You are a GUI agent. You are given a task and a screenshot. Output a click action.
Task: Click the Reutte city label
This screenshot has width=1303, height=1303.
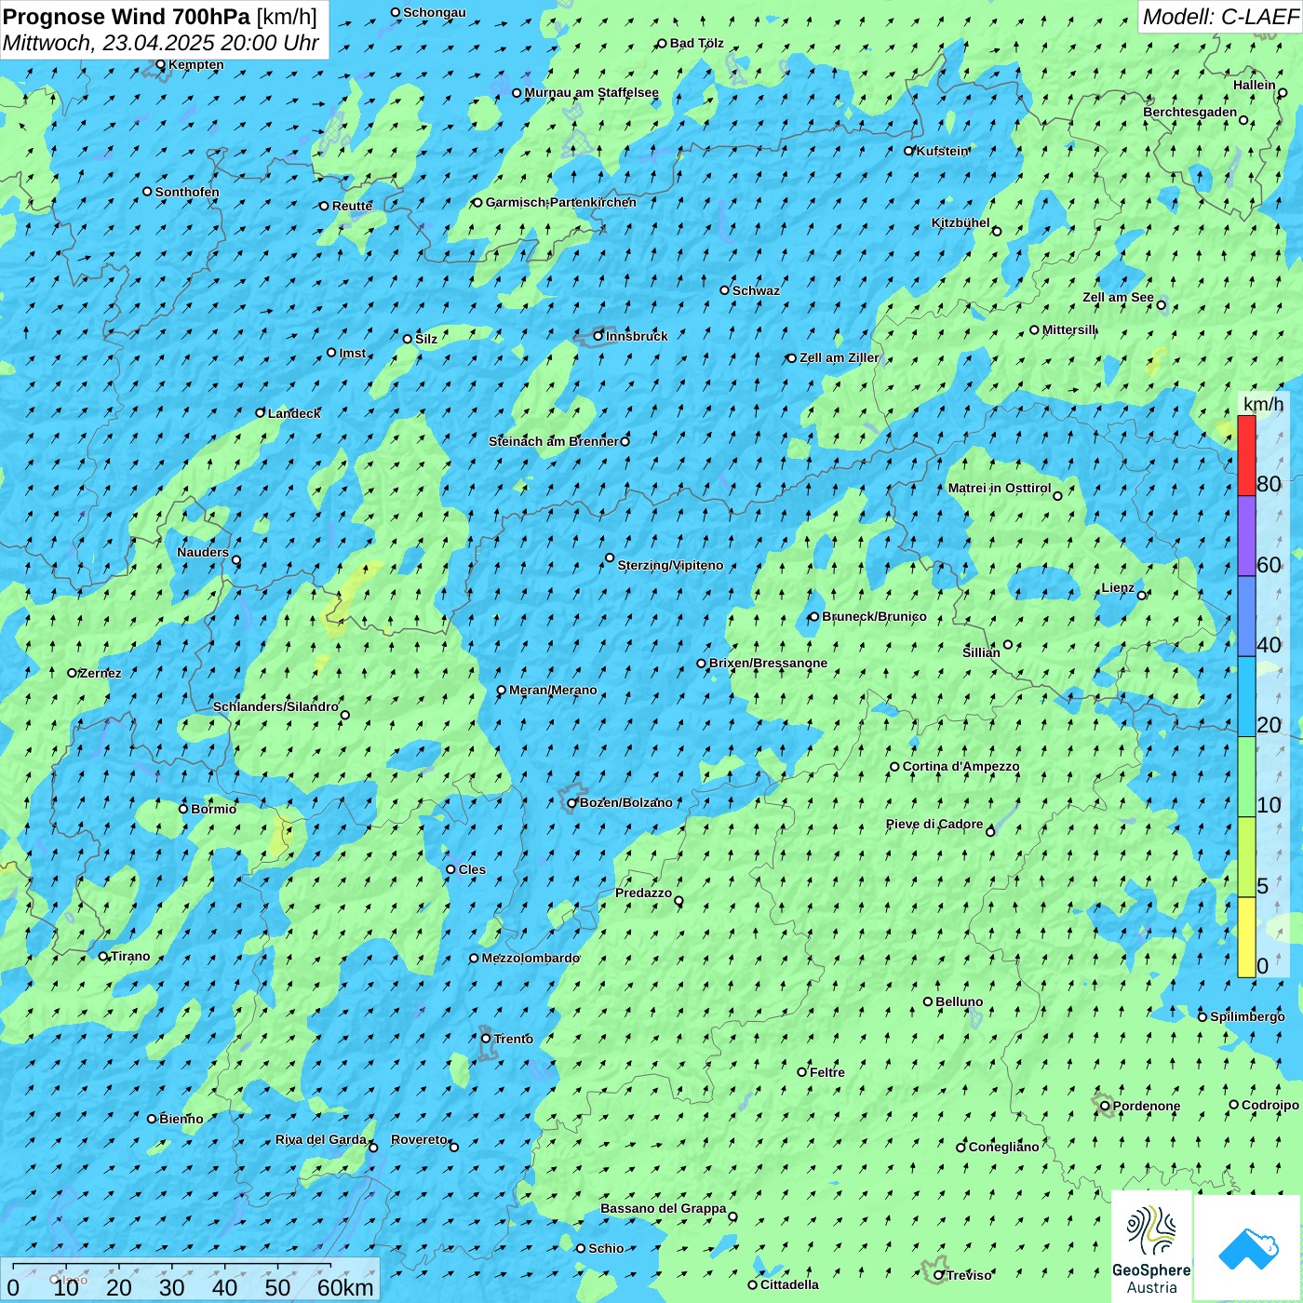pos(352,207)
